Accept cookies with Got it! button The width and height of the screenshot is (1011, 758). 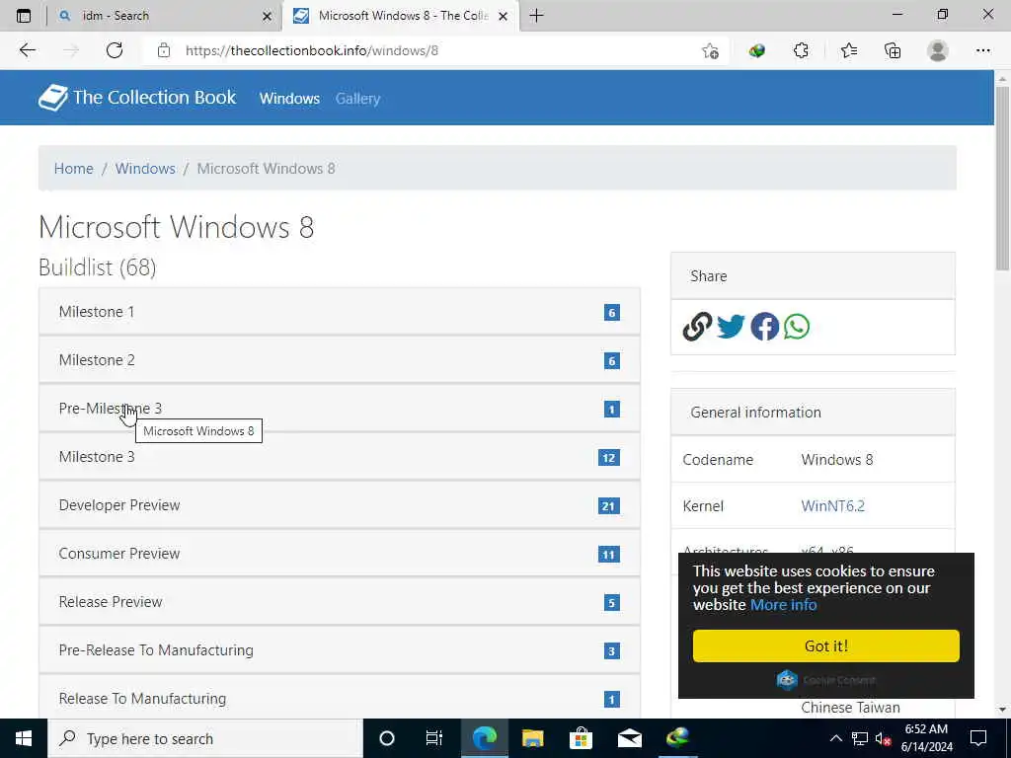point(826,645)
